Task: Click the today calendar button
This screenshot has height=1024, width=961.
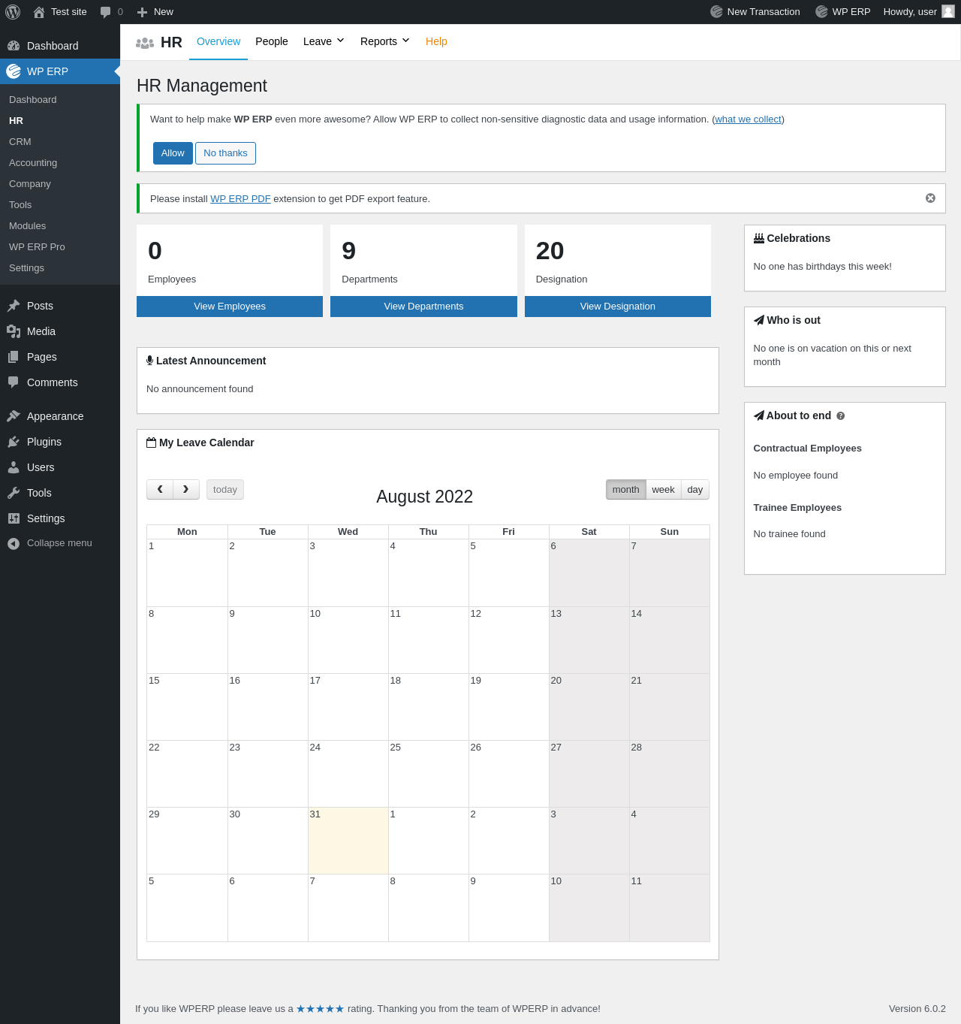Action: [x=225, y=489]
